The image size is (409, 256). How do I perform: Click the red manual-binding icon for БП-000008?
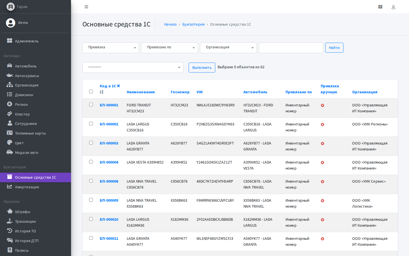(322, 182)
